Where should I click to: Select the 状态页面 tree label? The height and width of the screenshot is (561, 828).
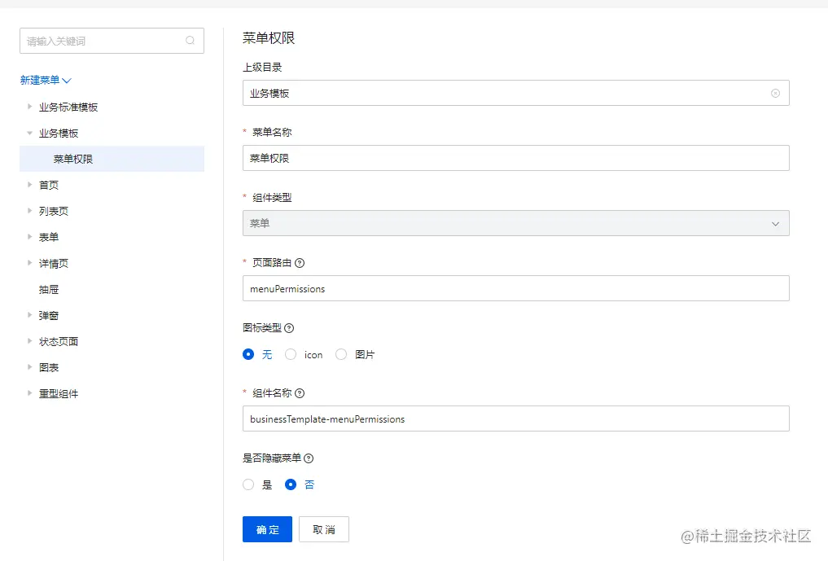(59, 342)
